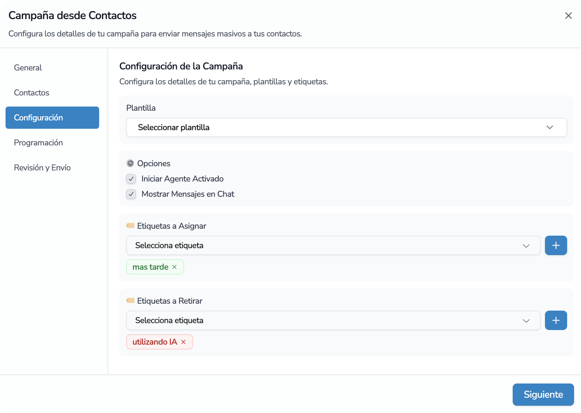Click the 'Configuración de la Campaña' heading

181,66
